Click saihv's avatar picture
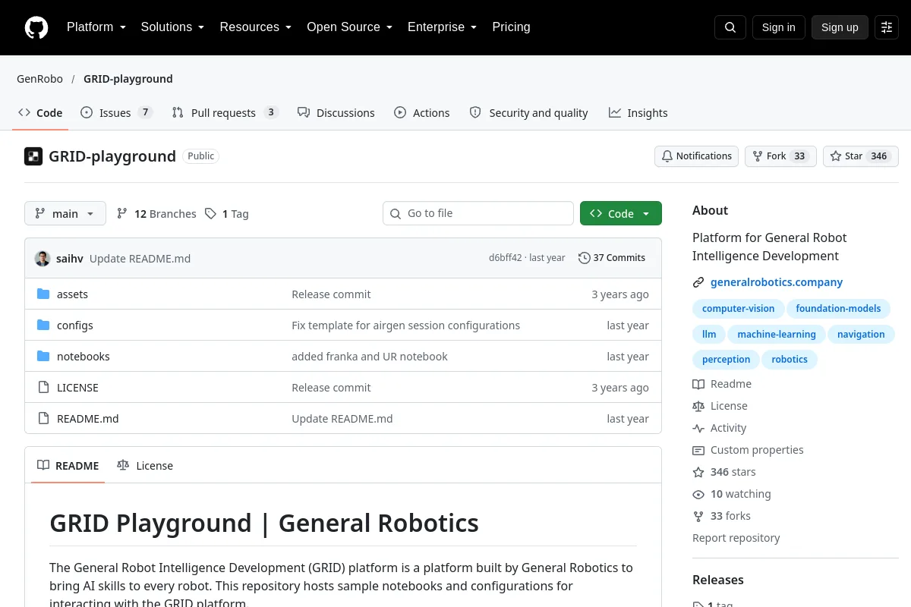 (x=43, y=258)
